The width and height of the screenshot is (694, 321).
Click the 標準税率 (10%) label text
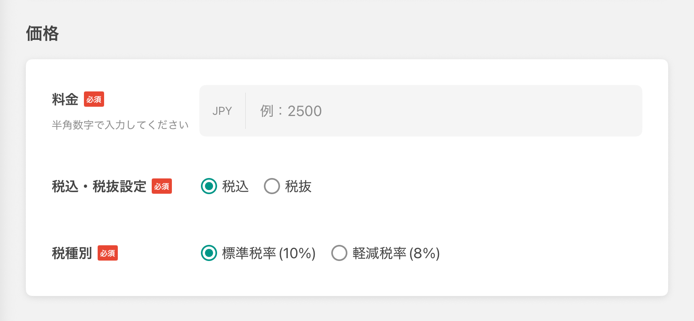(x=269, y=253)
